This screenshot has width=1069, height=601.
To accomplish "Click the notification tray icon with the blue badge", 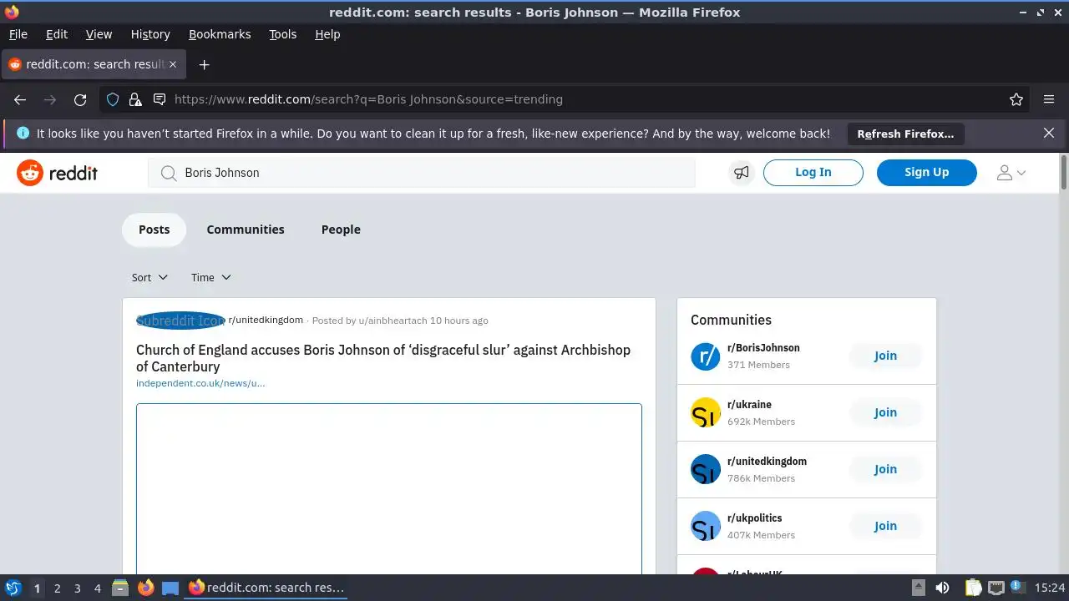I will click(1018, 588).
